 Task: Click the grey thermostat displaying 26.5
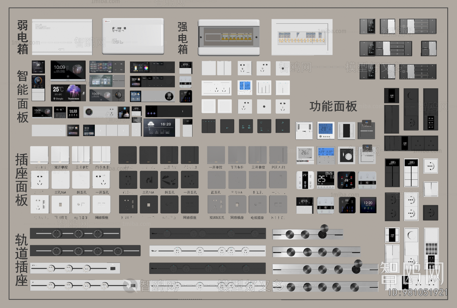click(305, 155)
